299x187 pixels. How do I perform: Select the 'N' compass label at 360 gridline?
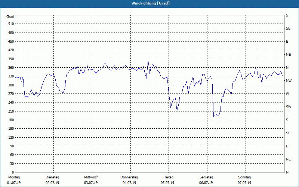pyautogui.click(x=287, y=68)
